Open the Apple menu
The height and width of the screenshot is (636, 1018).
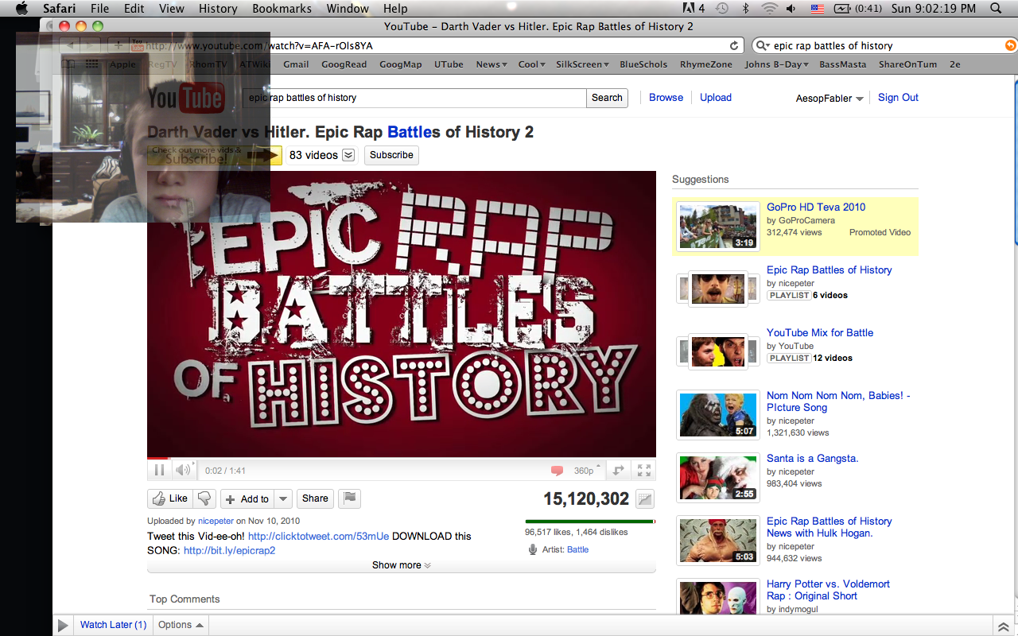click(x=21, y=9)
